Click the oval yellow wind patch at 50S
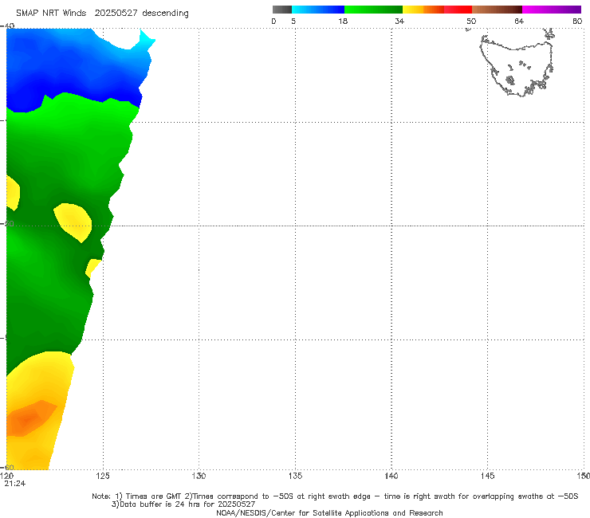 (73, 222)
